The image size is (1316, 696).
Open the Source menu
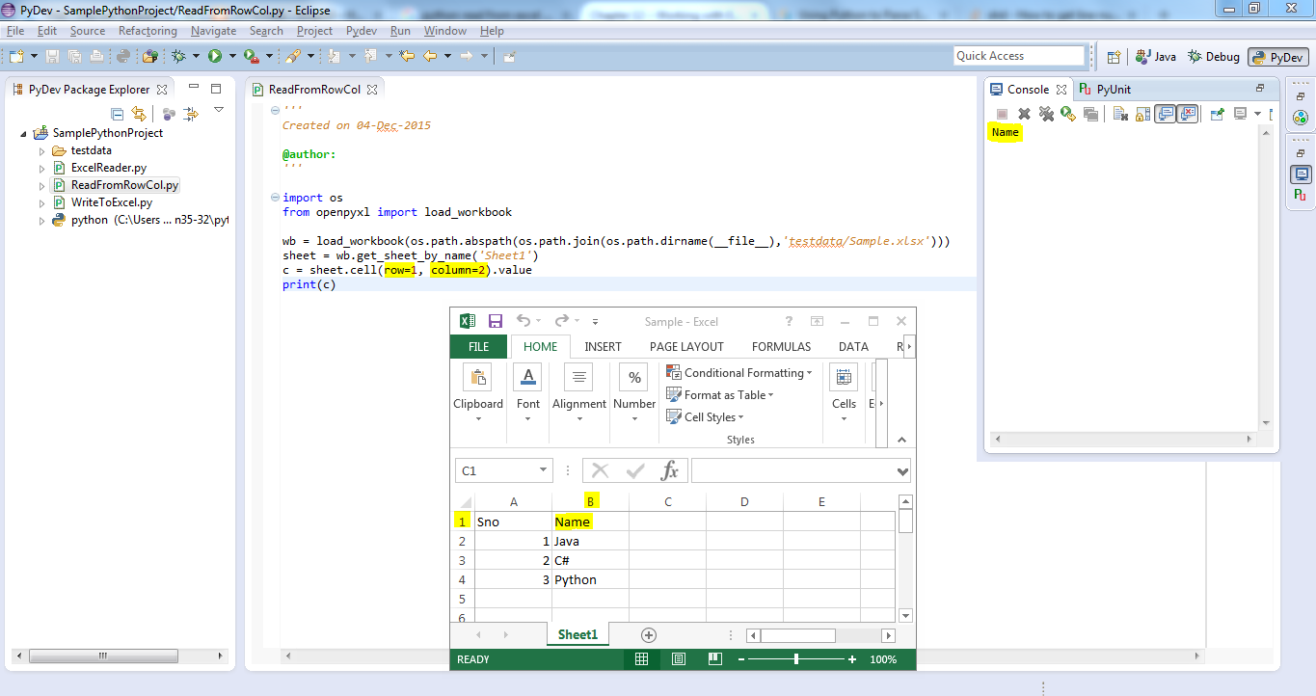click(x=88, y=30)
